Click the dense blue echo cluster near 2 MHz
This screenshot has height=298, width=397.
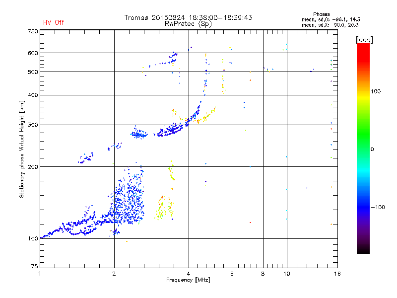pyautogui.click(x=128, y=198)
